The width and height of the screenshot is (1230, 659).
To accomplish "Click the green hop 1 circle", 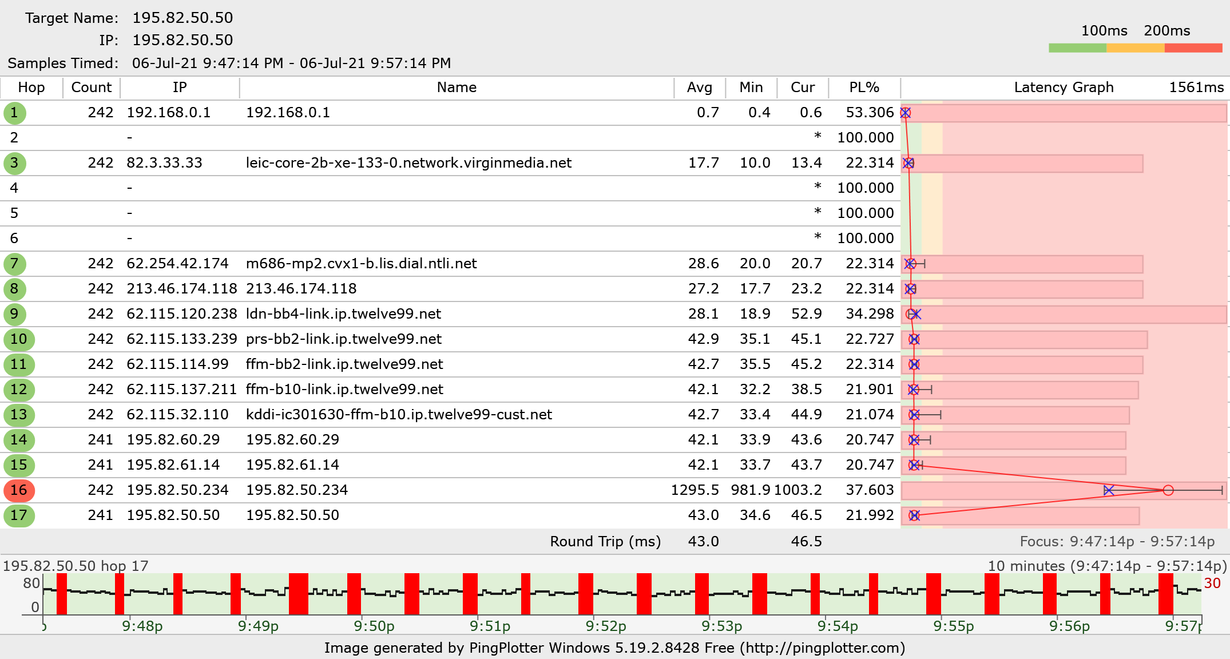I will (x=14, y=113).
